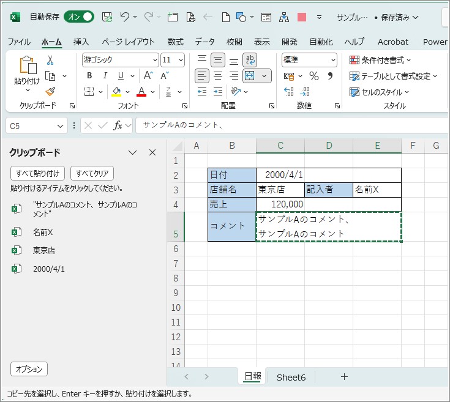This screenshot has width=450, height=402.
Task: Click the Increase Decimal icon
Action: pyautogui.click(x=289, y=92)
